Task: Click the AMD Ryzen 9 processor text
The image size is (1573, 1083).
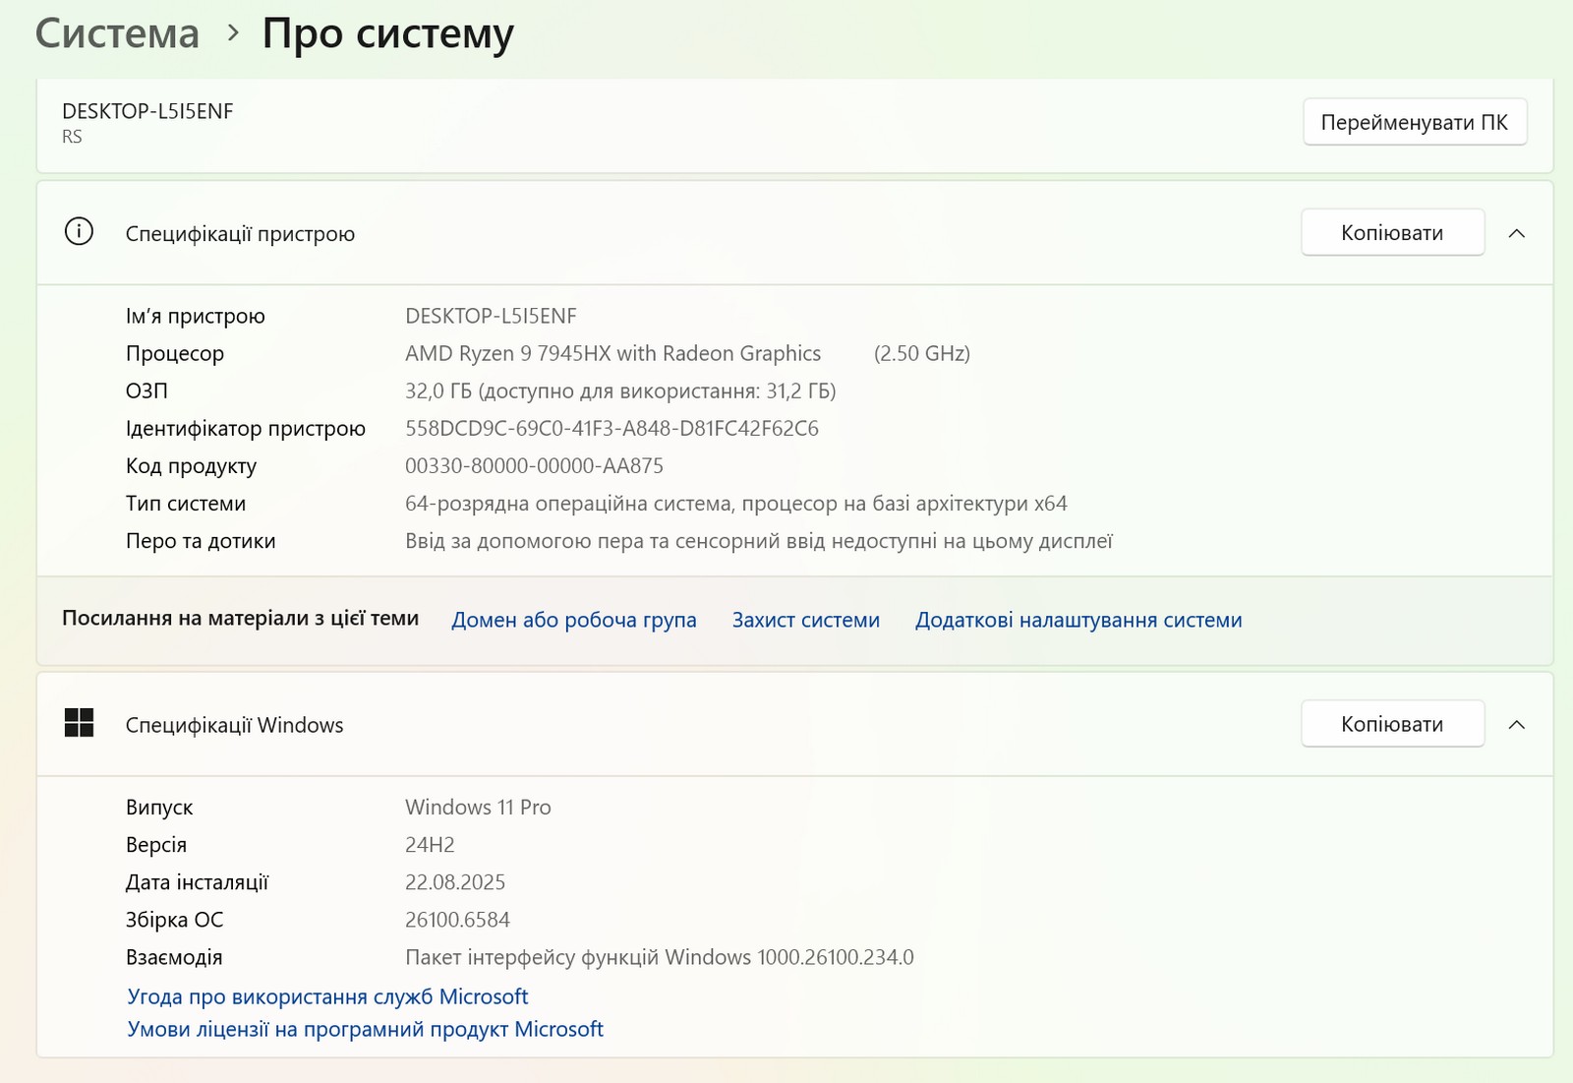Action: coord(612,353)
